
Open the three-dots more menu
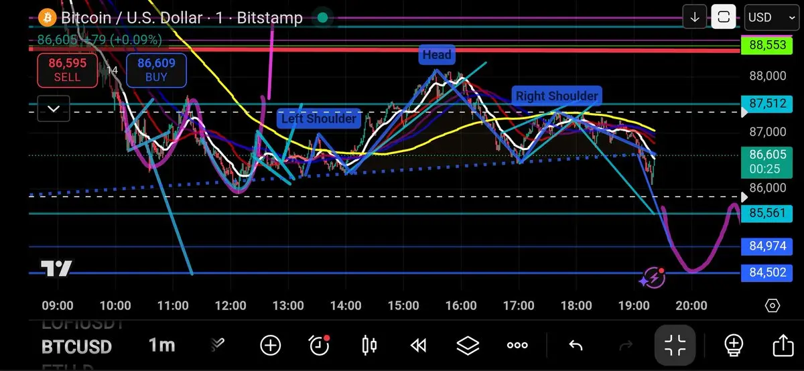(x=517, y=346)
